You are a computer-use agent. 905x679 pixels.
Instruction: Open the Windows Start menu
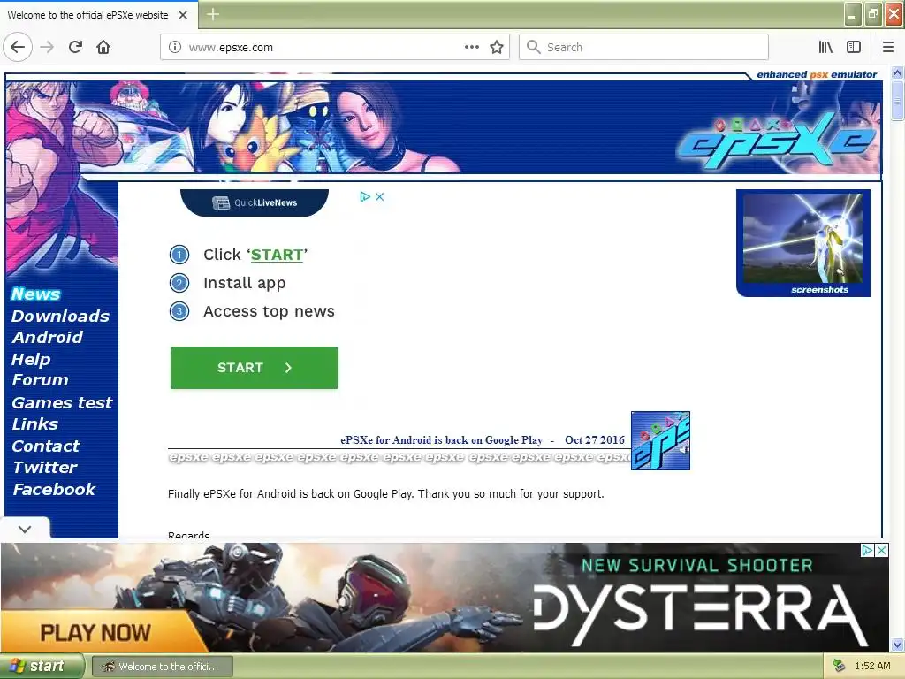(42, 666)
